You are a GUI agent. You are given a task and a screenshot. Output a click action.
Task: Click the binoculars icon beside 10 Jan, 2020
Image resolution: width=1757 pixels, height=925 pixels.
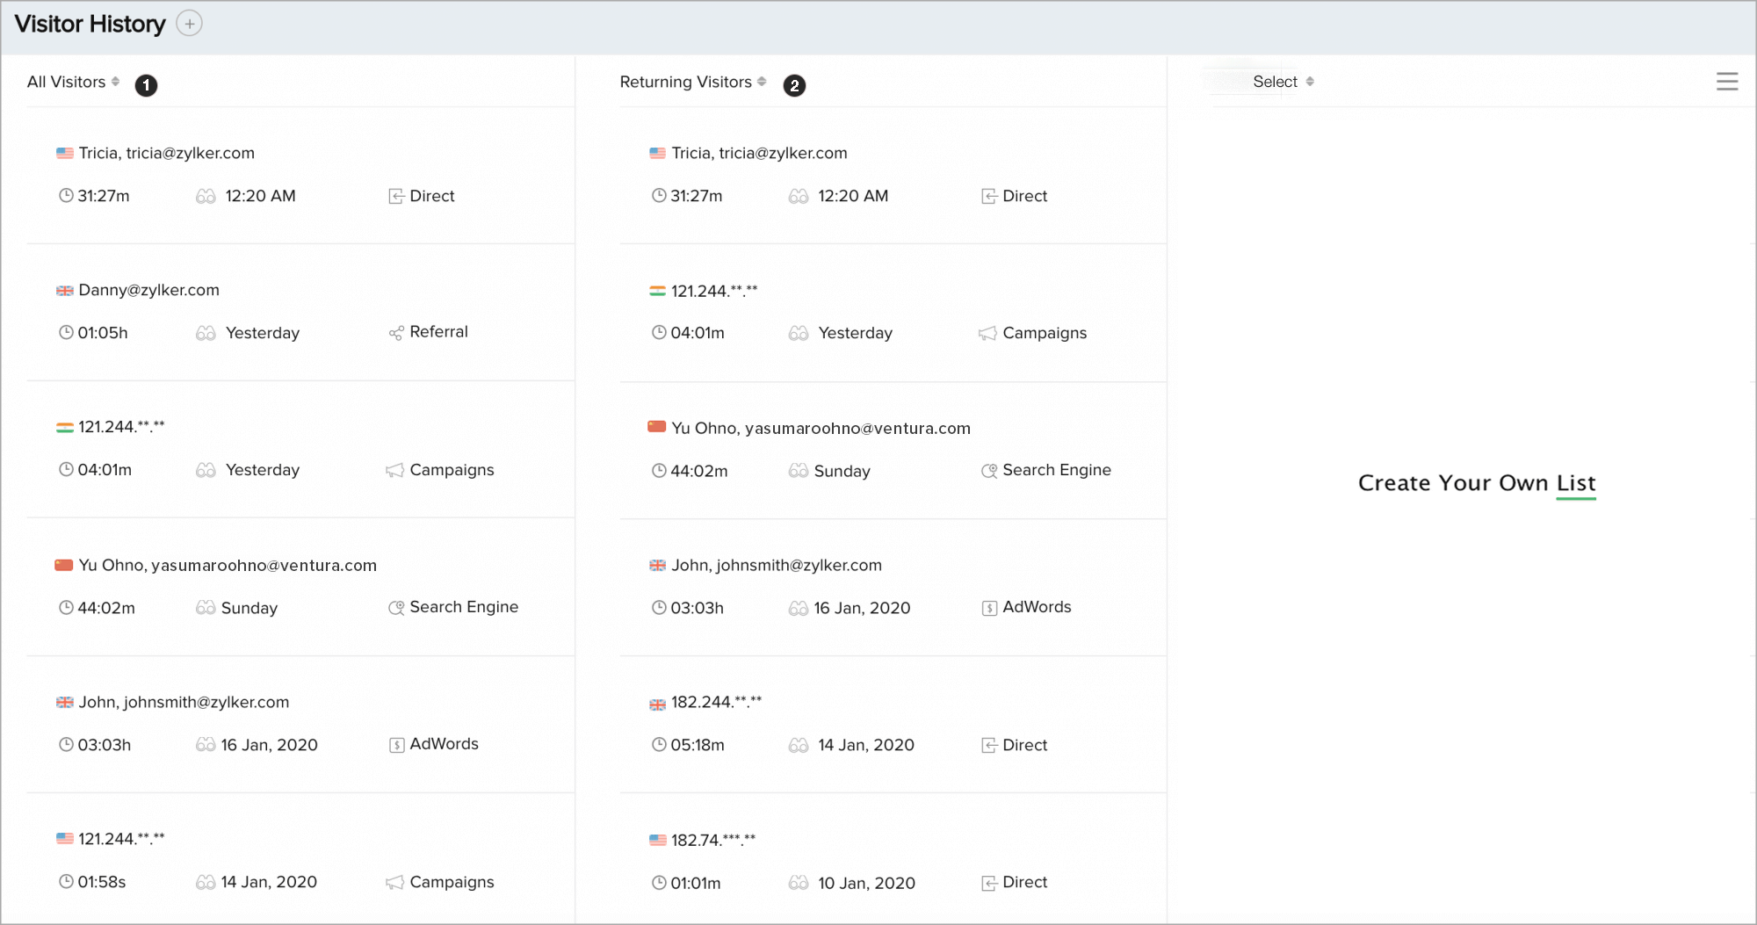[799, 883]
